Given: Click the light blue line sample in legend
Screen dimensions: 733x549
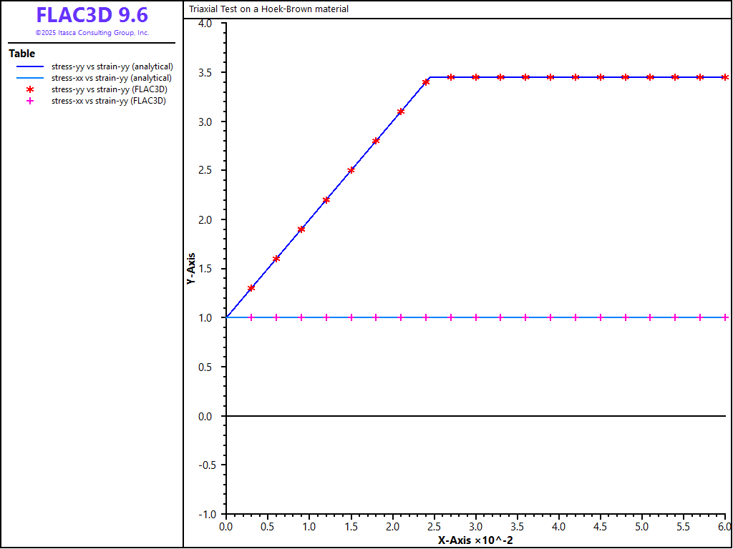Looking at the screenshot, I should pos(30,78).
